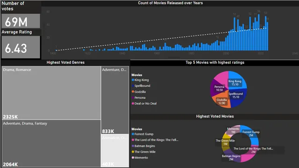
Task: Select The Green Mile legend label
Action: [145, 152]
